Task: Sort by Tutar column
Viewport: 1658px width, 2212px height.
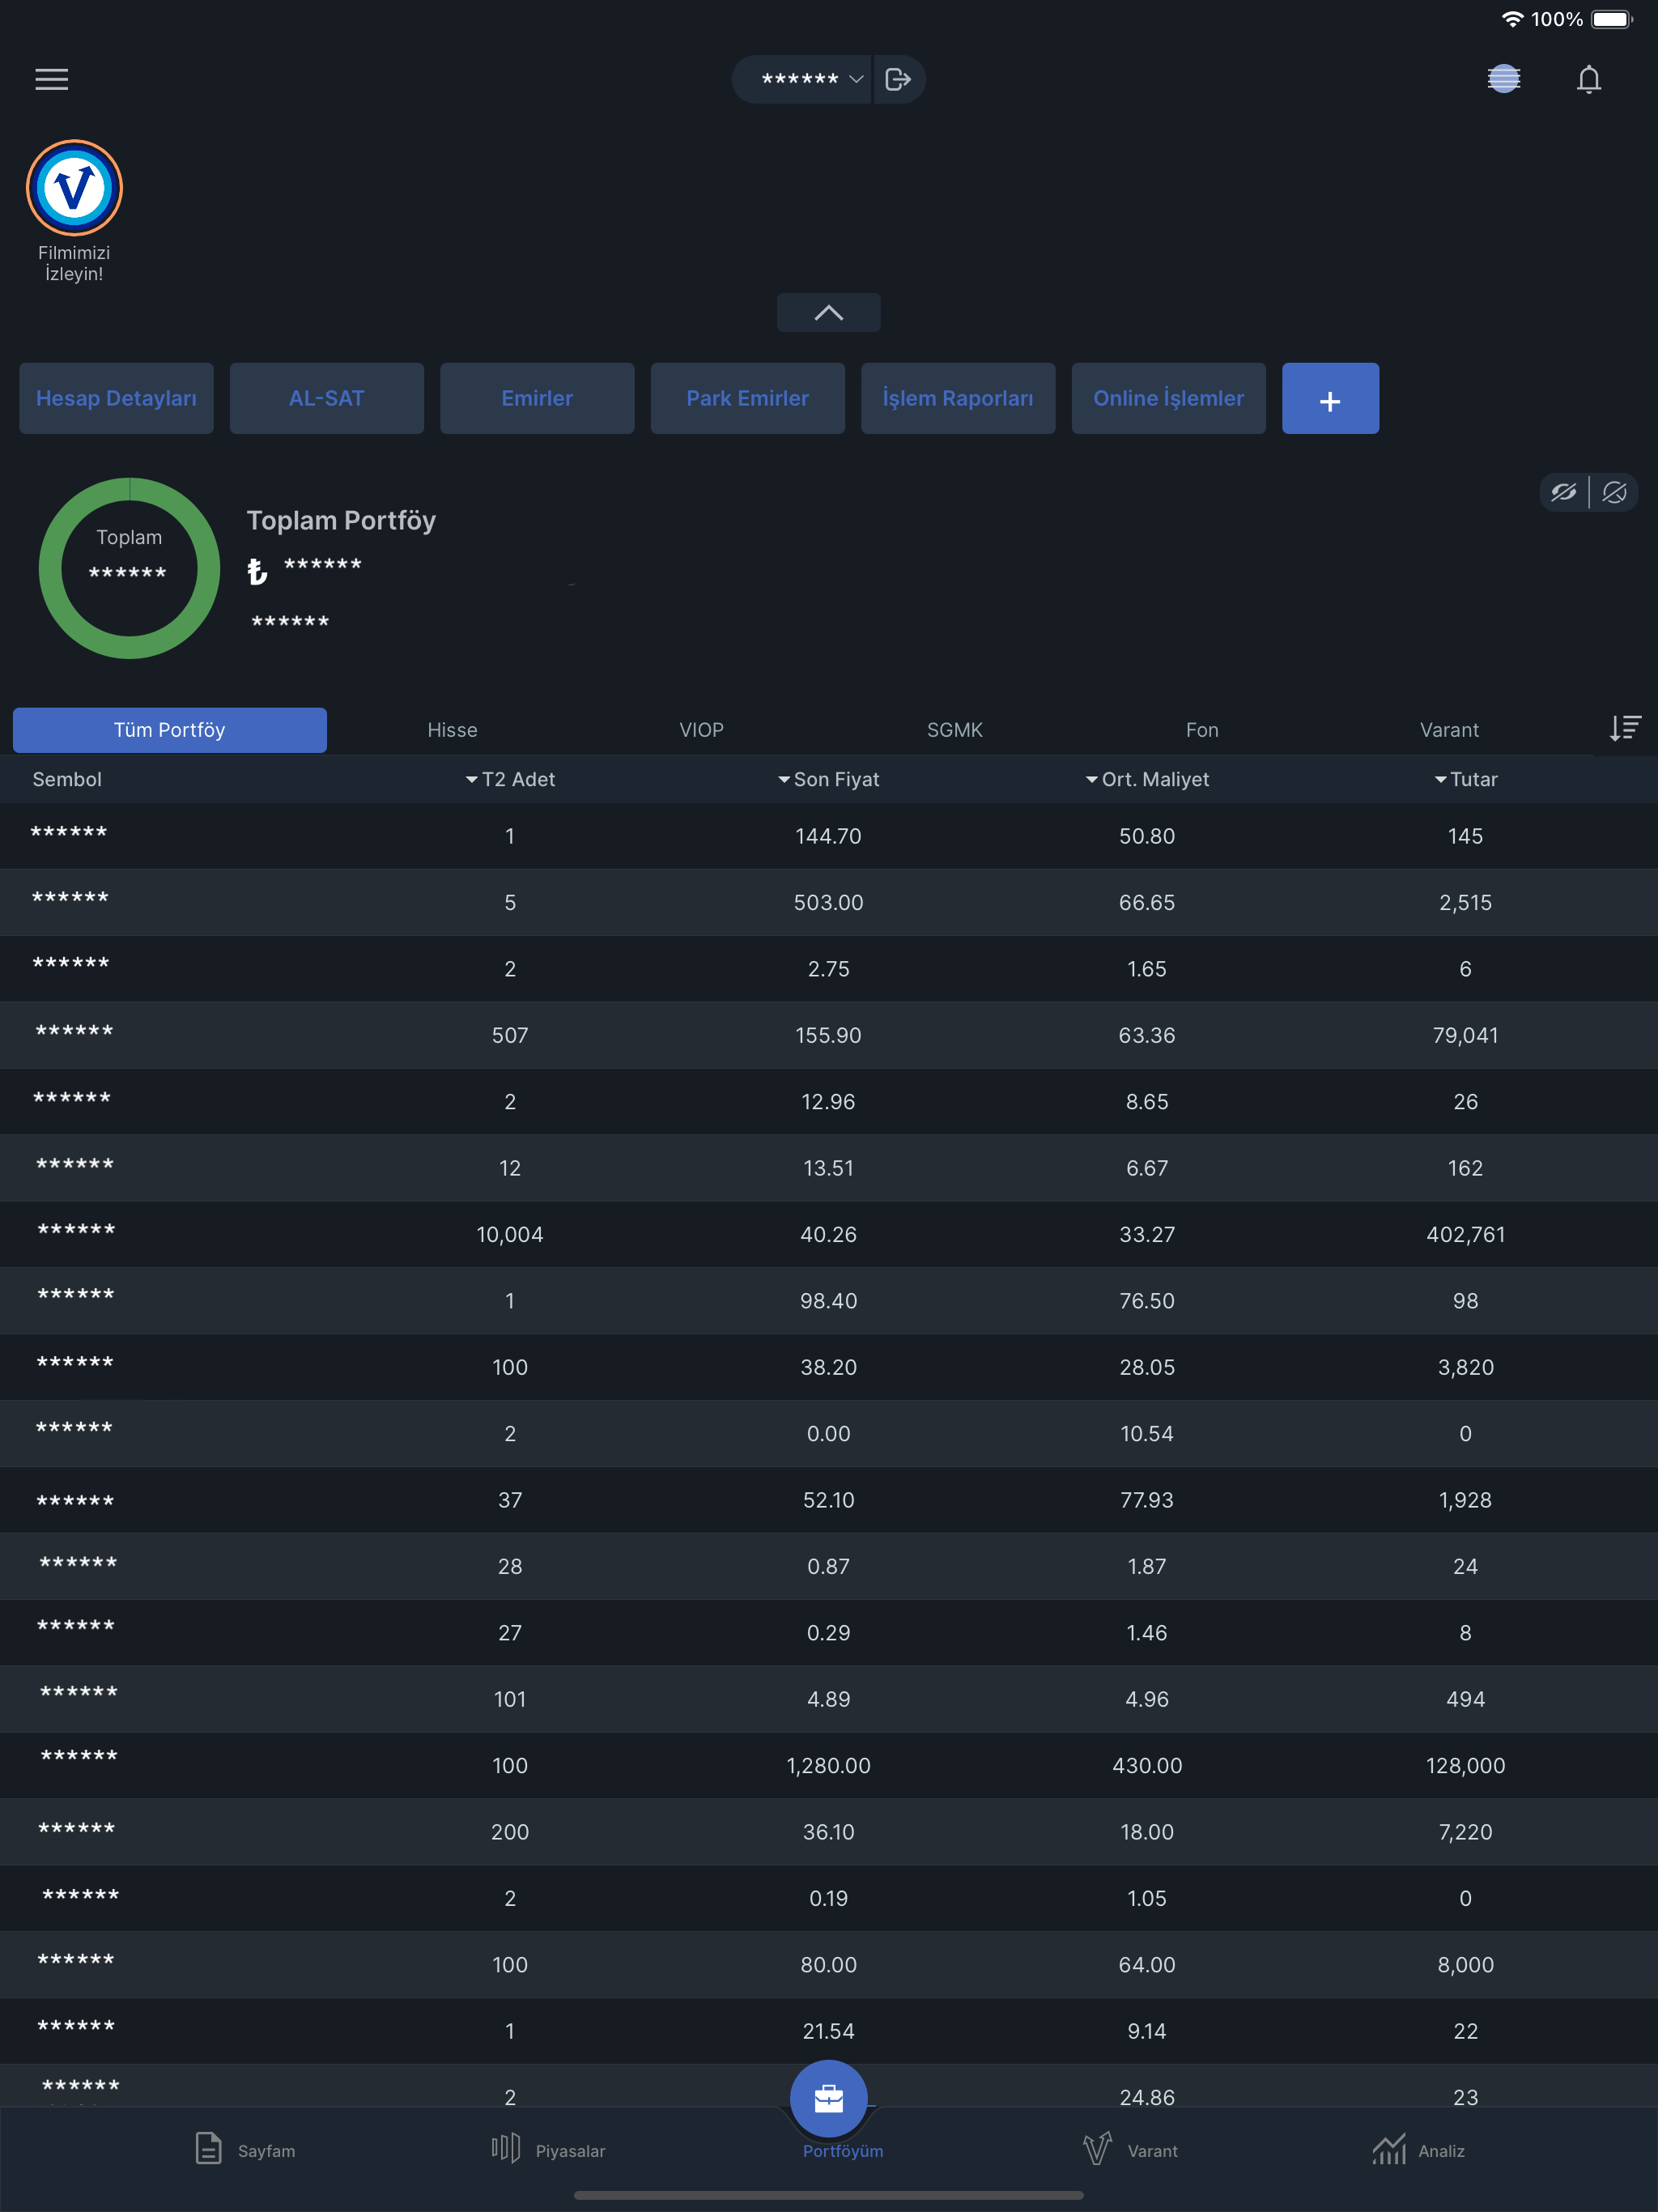Action: click(1465, 780)
